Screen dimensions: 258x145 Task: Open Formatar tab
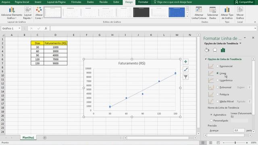143,2
